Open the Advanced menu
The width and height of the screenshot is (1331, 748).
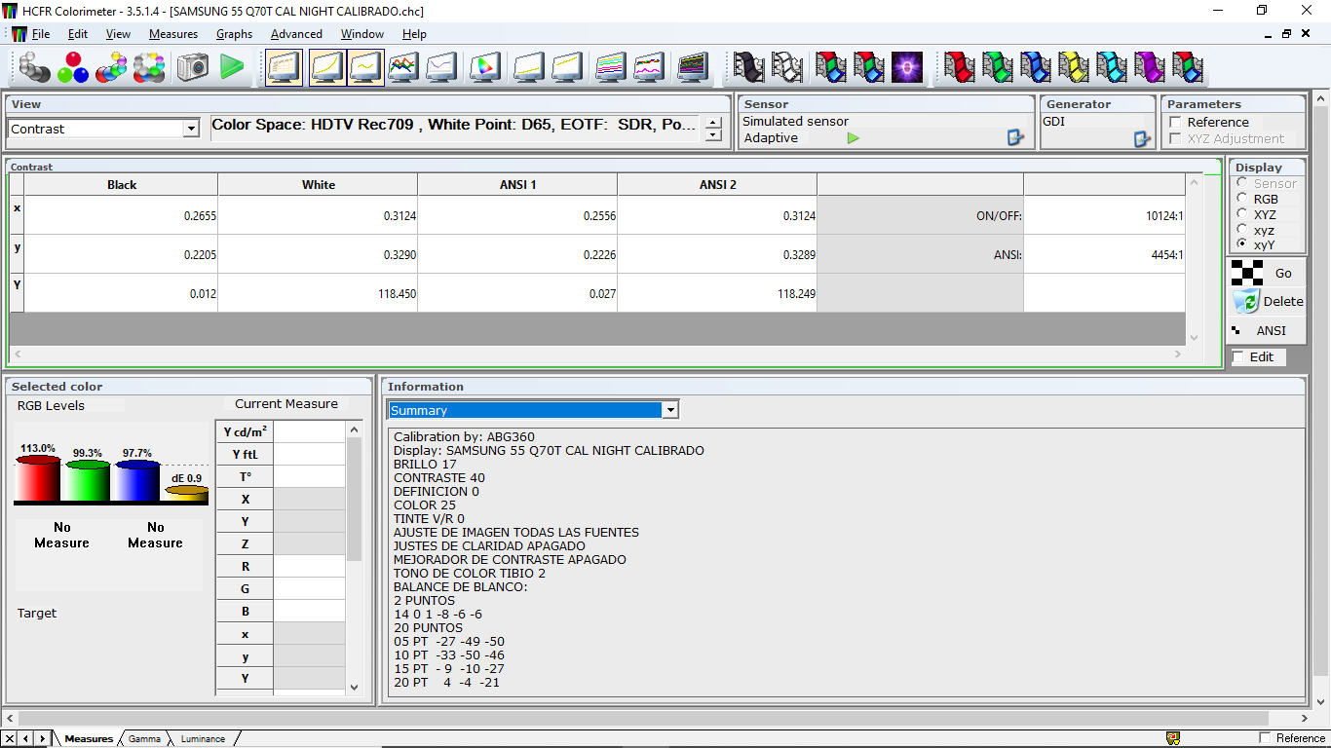296,34
